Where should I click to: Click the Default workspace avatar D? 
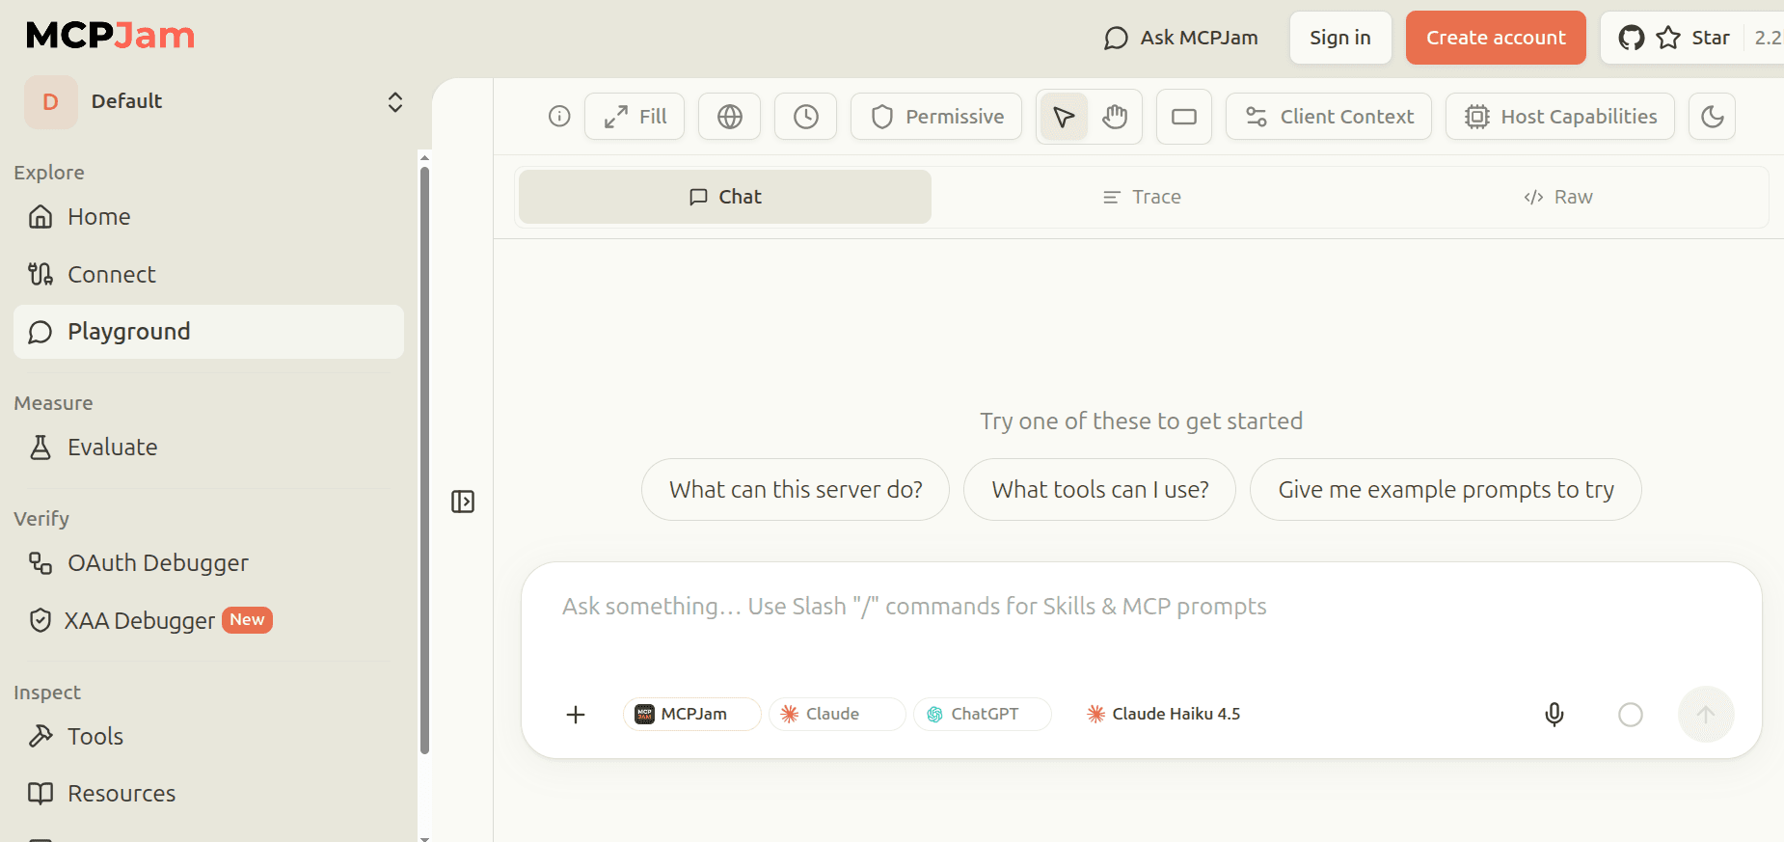coord(51,102)
